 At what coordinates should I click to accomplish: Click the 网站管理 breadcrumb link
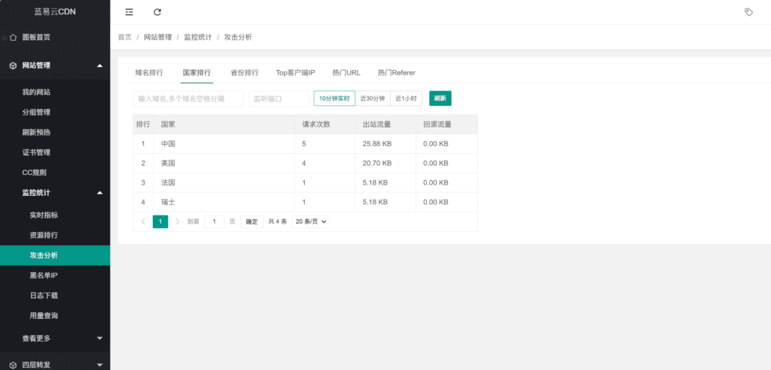click(x=158, y=38)
